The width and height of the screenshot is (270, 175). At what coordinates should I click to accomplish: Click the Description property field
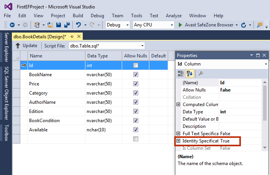pyautogui.click(x=240, y=126)
